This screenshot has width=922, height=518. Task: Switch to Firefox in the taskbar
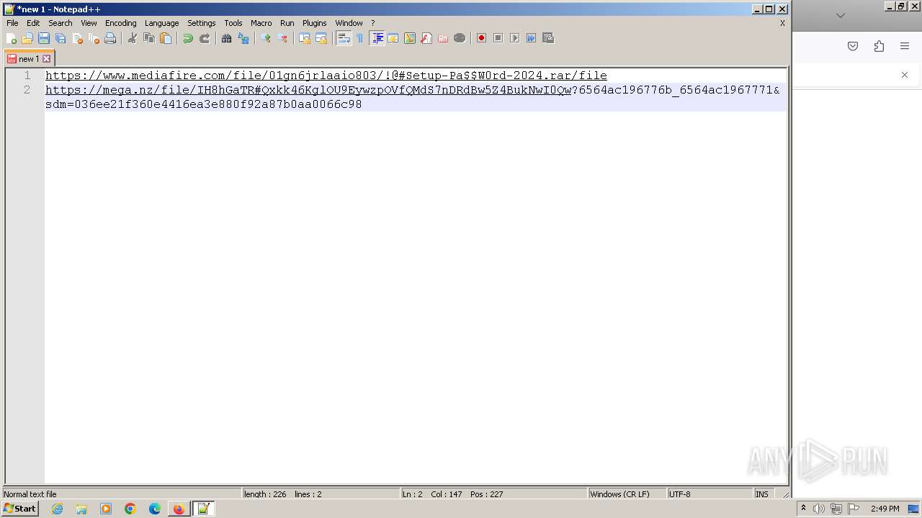pos(179,509)
